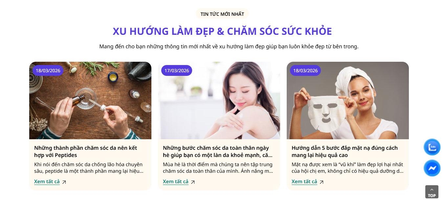Open 'Xem tất cả' under Peptides article
This screenshot has height=200, width=445.
click(x=47, y=182)
